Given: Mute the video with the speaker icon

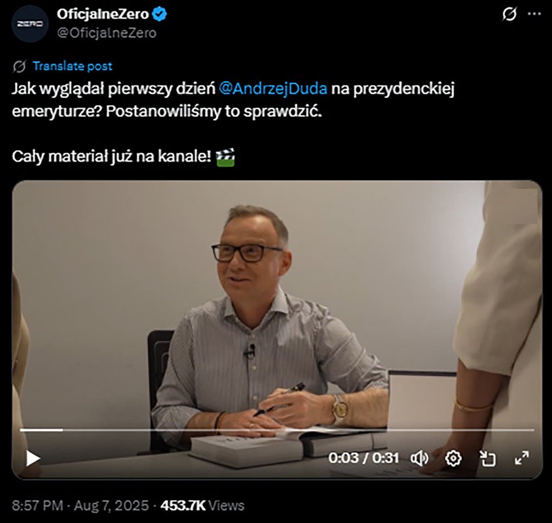Looking at the screenshot, I should point(419,458).
